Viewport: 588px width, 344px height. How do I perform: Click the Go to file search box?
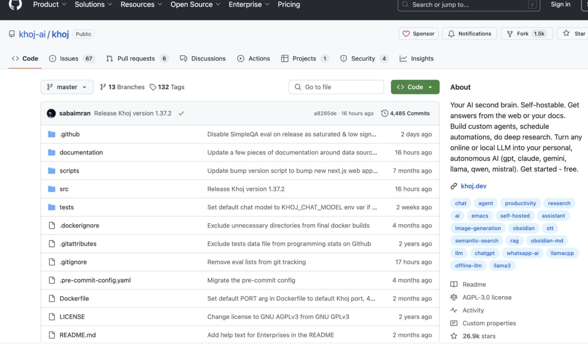336,87
